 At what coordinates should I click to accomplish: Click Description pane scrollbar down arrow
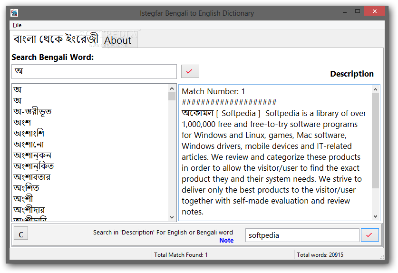(375, 216)
